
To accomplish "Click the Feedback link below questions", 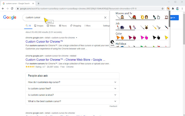I will [x=113, y=106].
